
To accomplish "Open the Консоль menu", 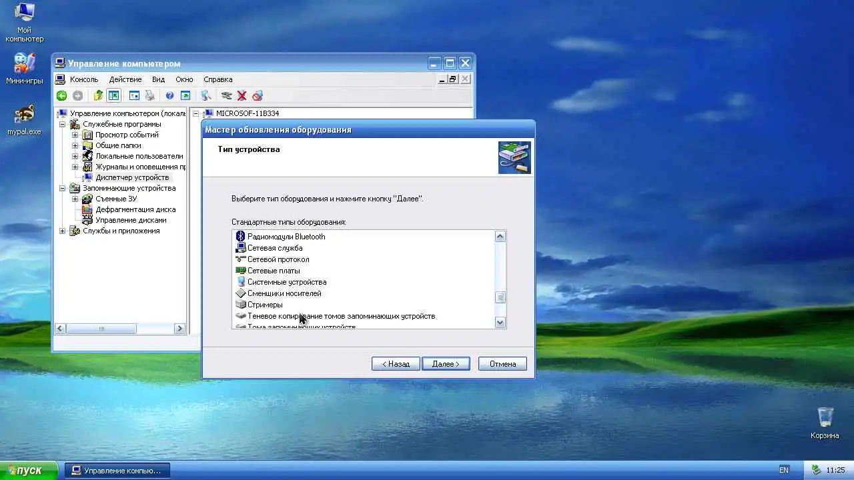I will click(84, 79).
